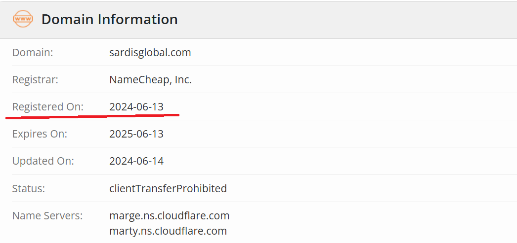Click the Domain Information heading
The image size is (517, 243).
pos(109,19)
